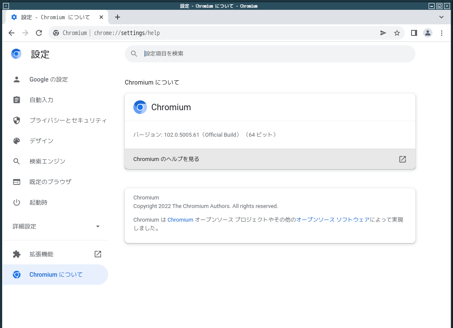The height and width of the screenshot is (328, 453).
Task: Click the Chromium について page heading
Action: pos(152,82)
